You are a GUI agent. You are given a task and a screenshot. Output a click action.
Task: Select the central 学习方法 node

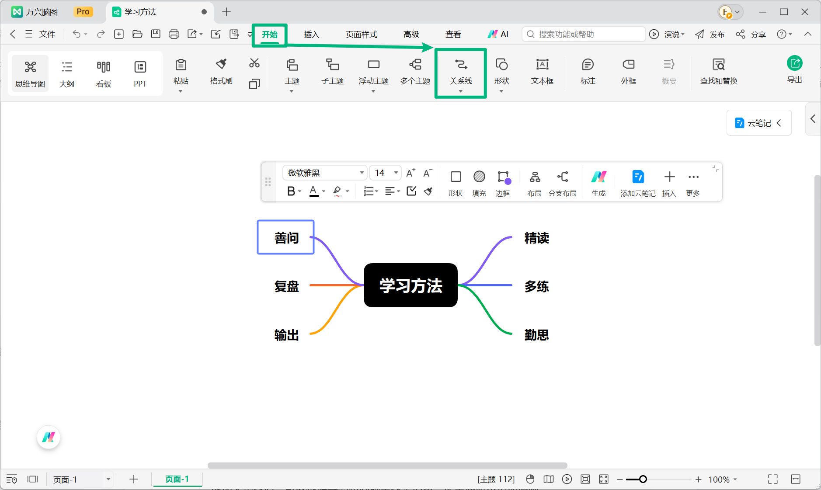coord(410,285)
